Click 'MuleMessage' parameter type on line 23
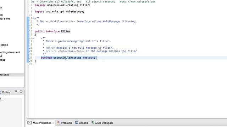This screenshot has width=227, height=127. click(73, 58)
